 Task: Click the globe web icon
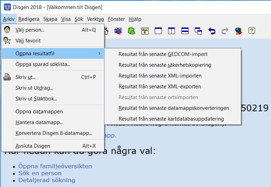coord(238,31)
